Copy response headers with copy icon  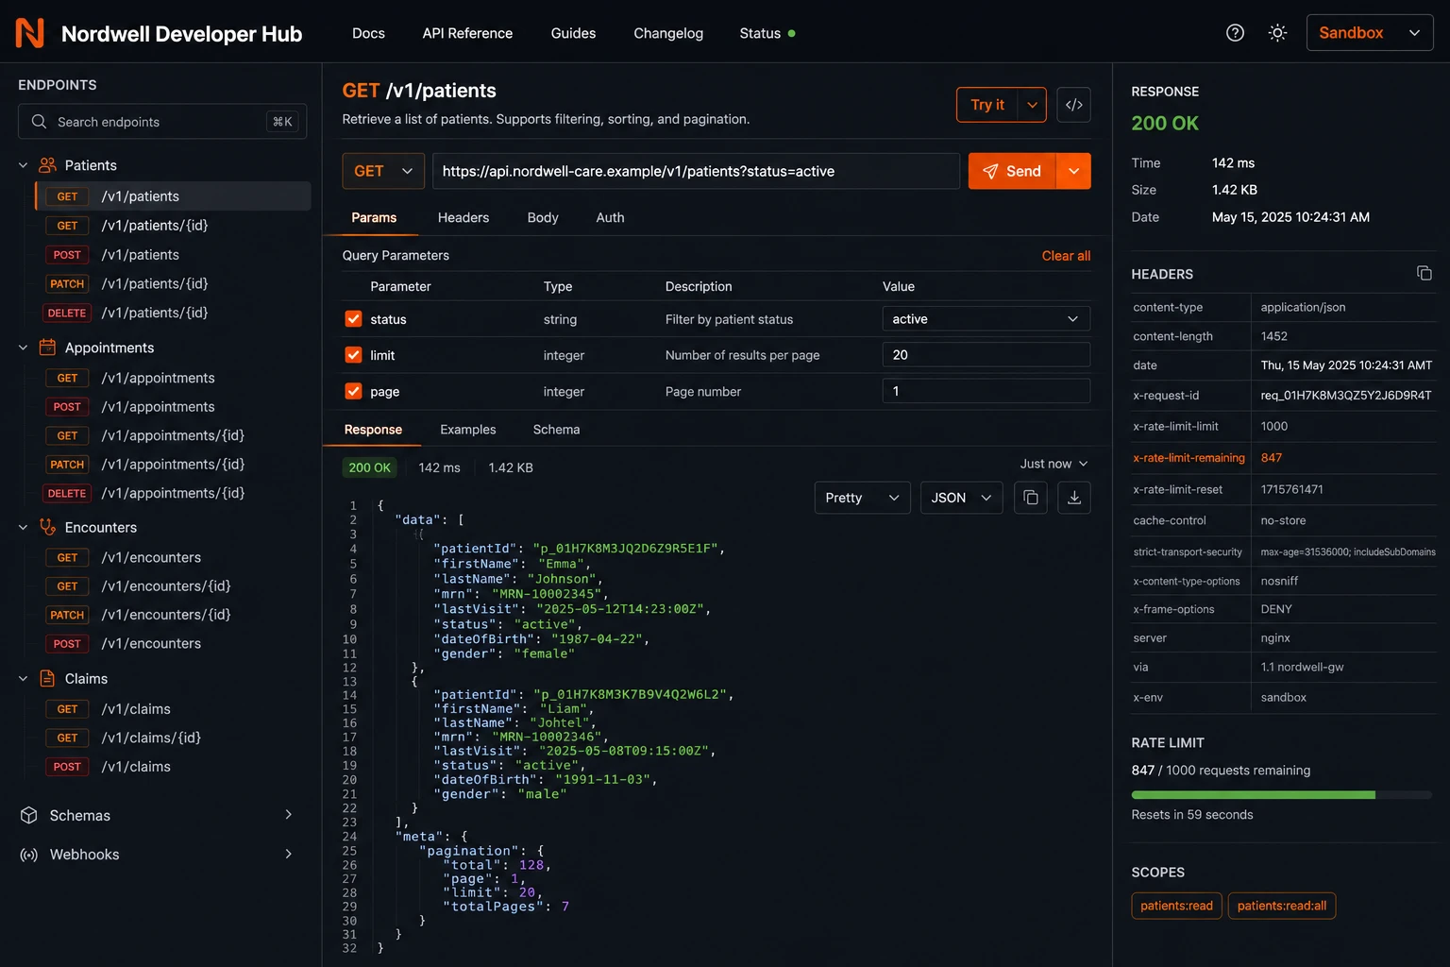click(1425, 273)
